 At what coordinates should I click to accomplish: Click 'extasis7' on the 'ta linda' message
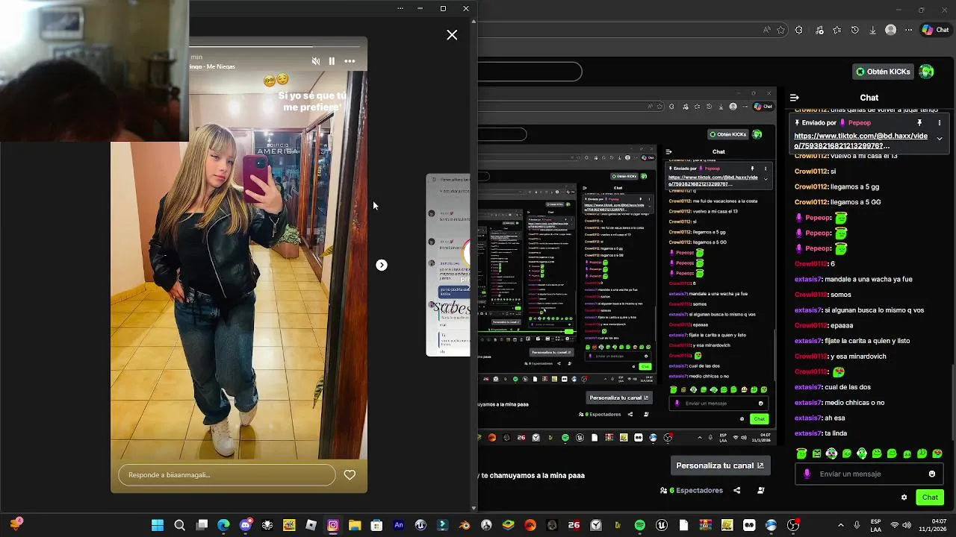click(x=808, y=433)
